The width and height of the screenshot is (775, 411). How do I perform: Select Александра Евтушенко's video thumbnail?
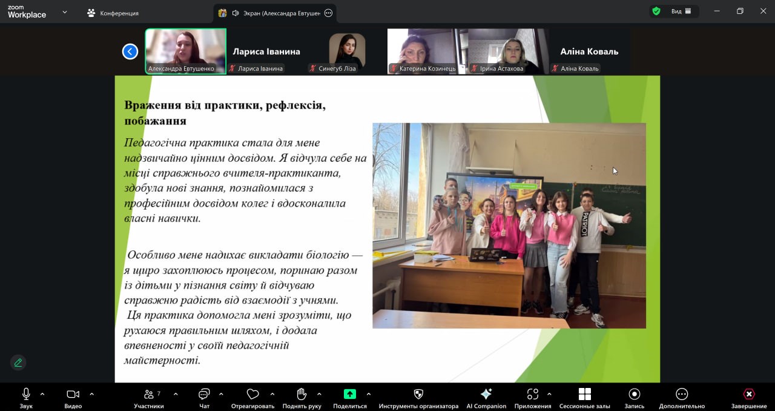tap(185, 51)
